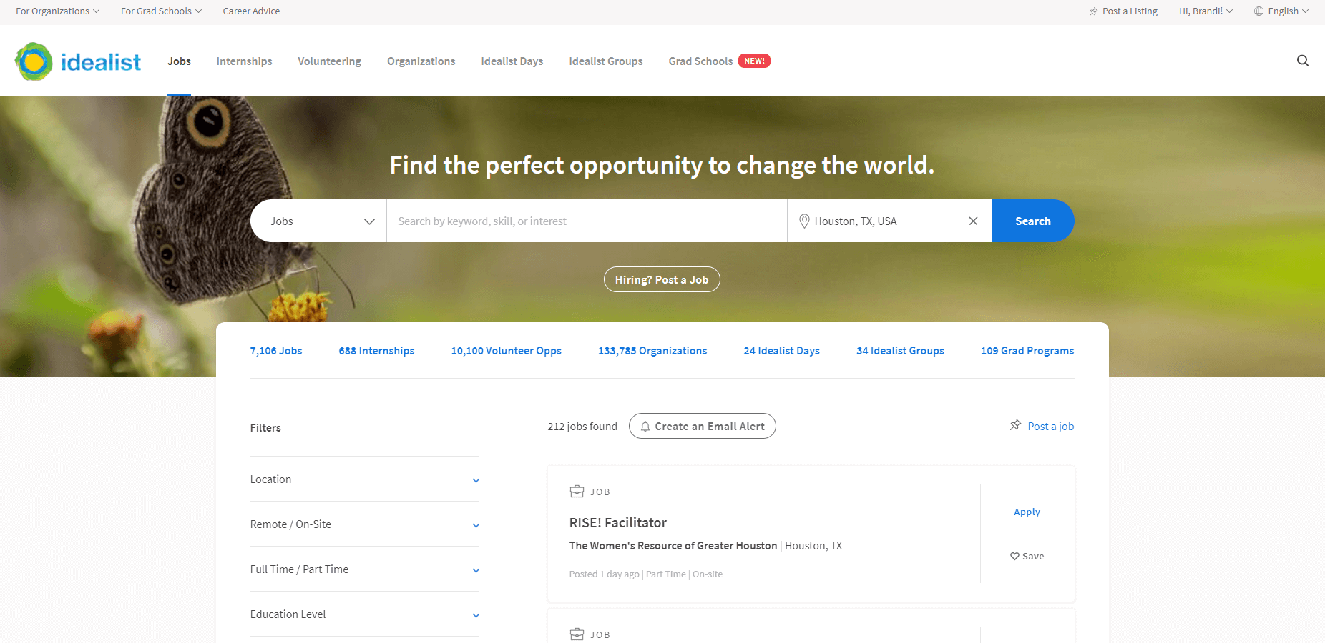The width and height of the screenshot is (1325, 643).
Task: Click the keyword search input field
Action: 587,221
